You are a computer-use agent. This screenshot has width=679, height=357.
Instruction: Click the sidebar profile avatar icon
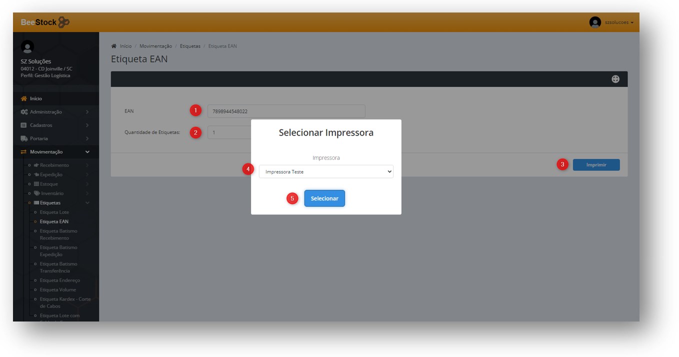[27, 46]
